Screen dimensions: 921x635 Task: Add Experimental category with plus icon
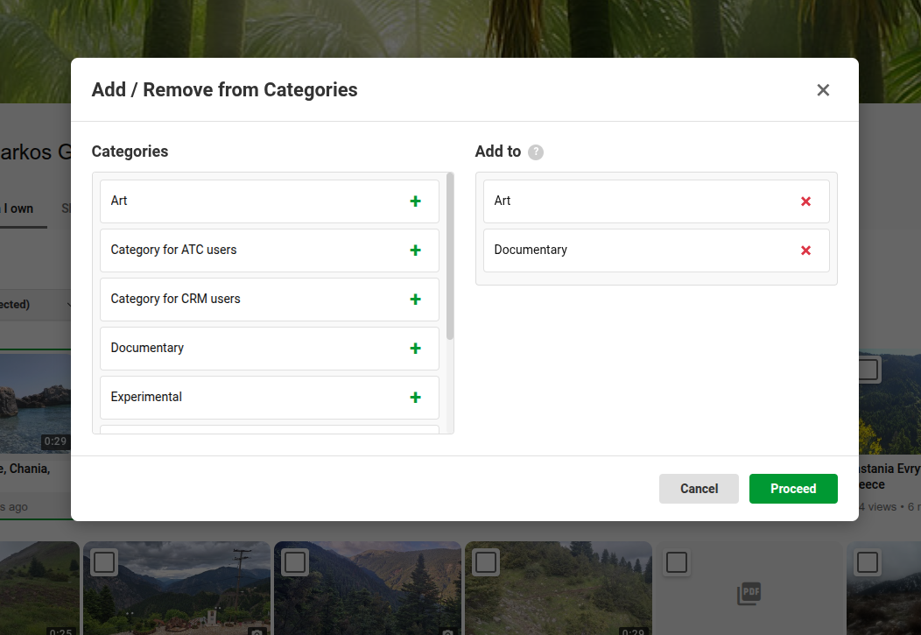point(415,398)
